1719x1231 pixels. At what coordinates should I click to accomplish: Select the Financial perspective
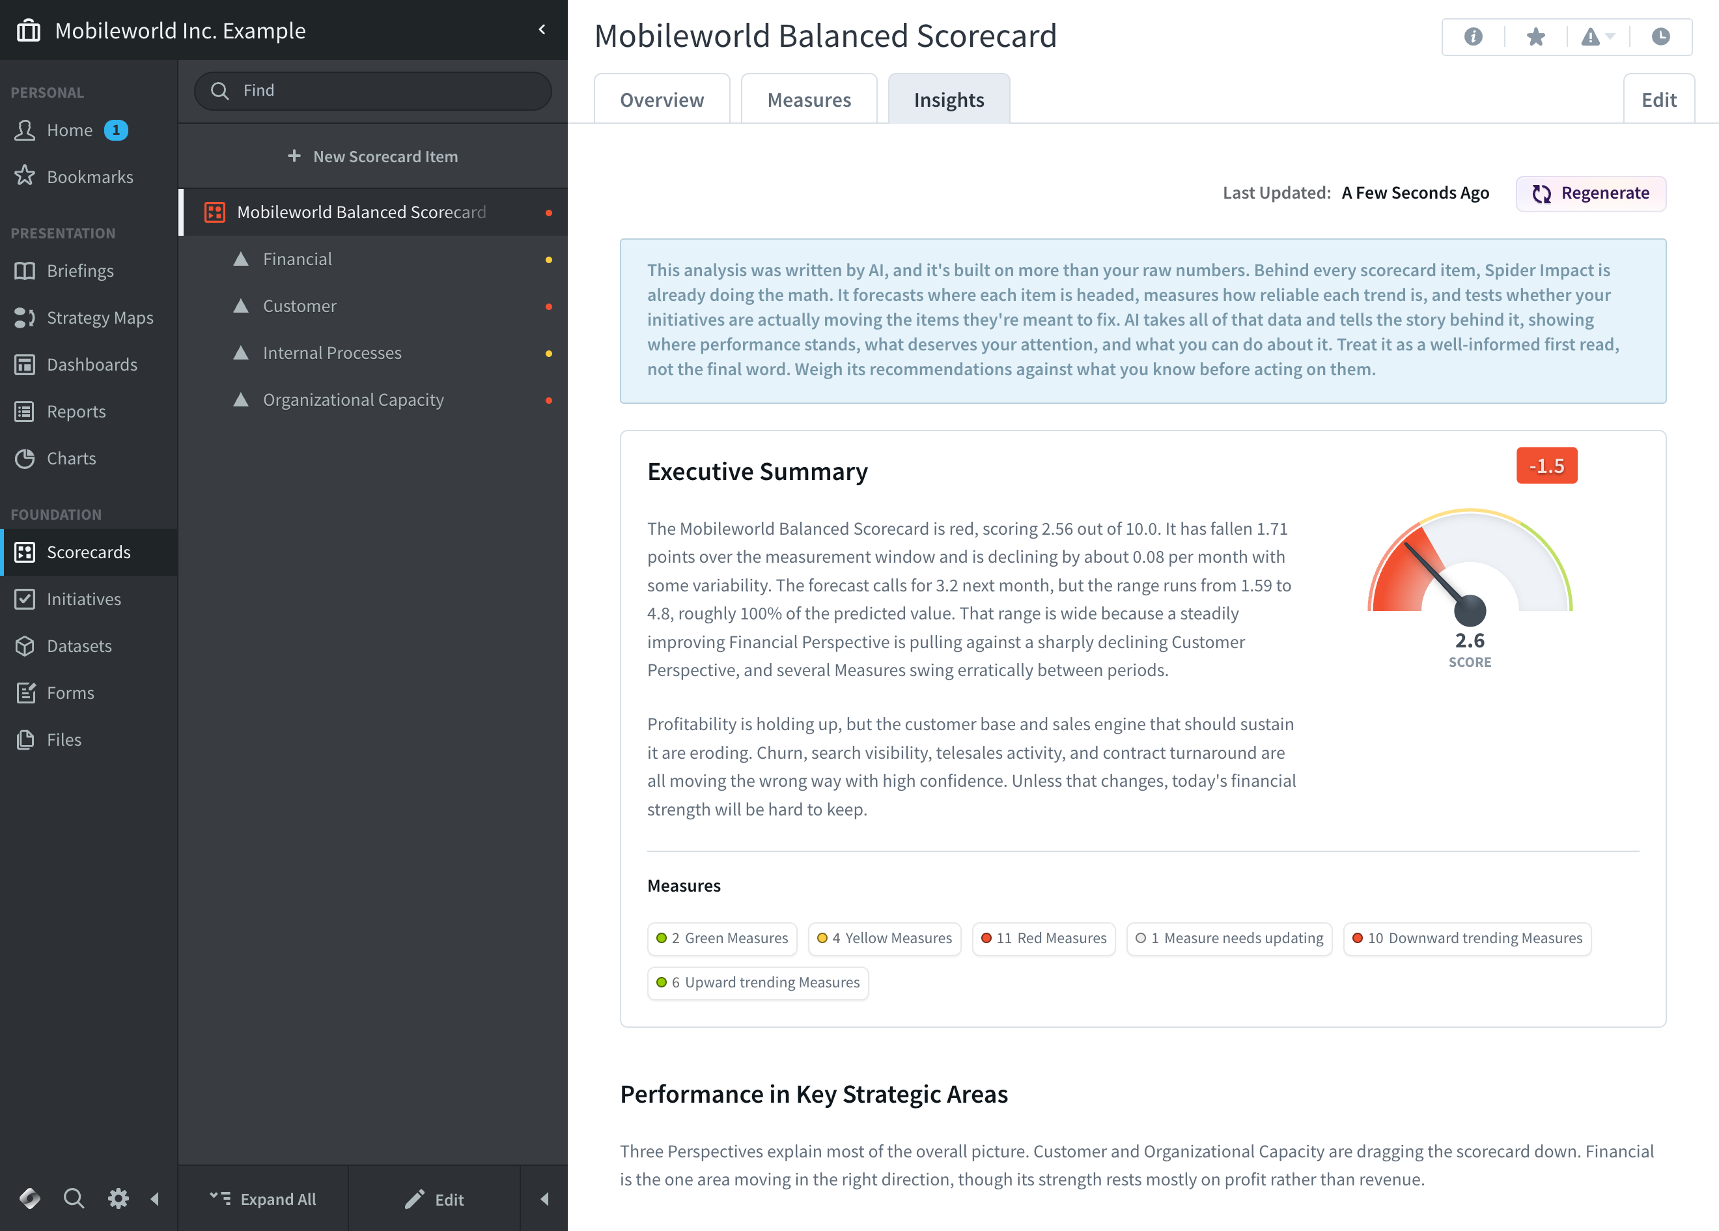372,259
